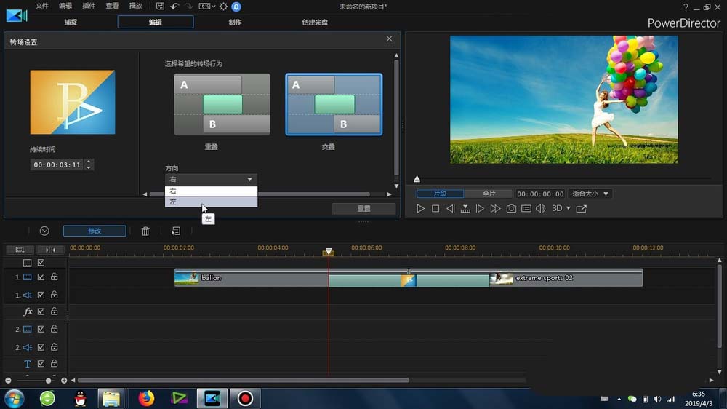Undock the preview window with popout icon
This screenshot has width=727, height=409.
[x=582, y=209]
